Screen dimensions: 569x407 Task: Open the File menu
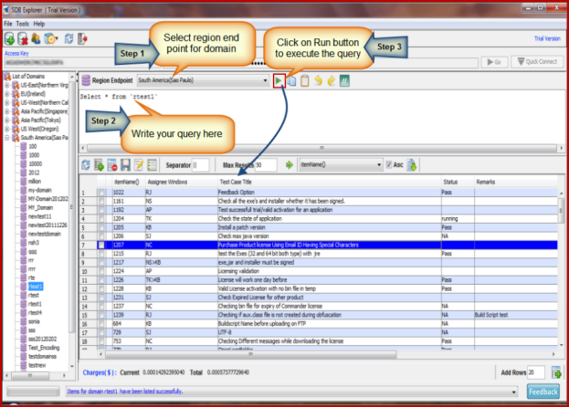[8, 24]
